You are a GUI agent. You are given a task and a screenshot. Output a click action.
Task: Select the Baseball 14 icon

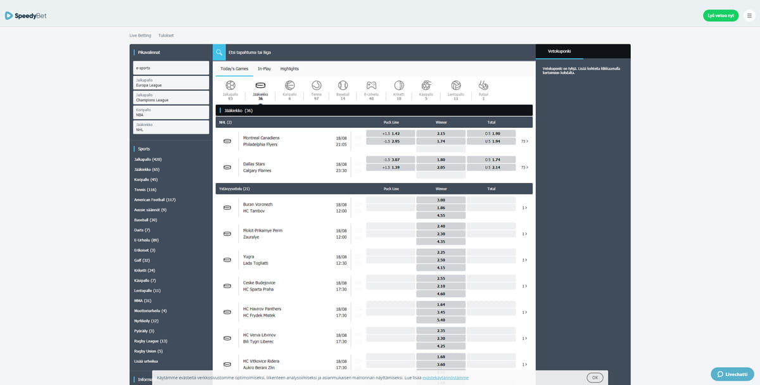(343, 85)
